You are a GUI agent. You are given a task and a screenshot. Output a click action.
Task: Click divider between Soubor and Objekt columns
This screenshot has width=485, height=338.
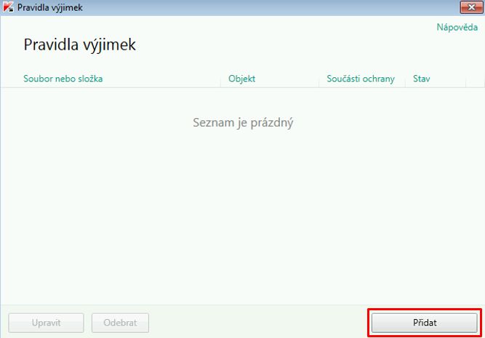(x=220, y=79)
